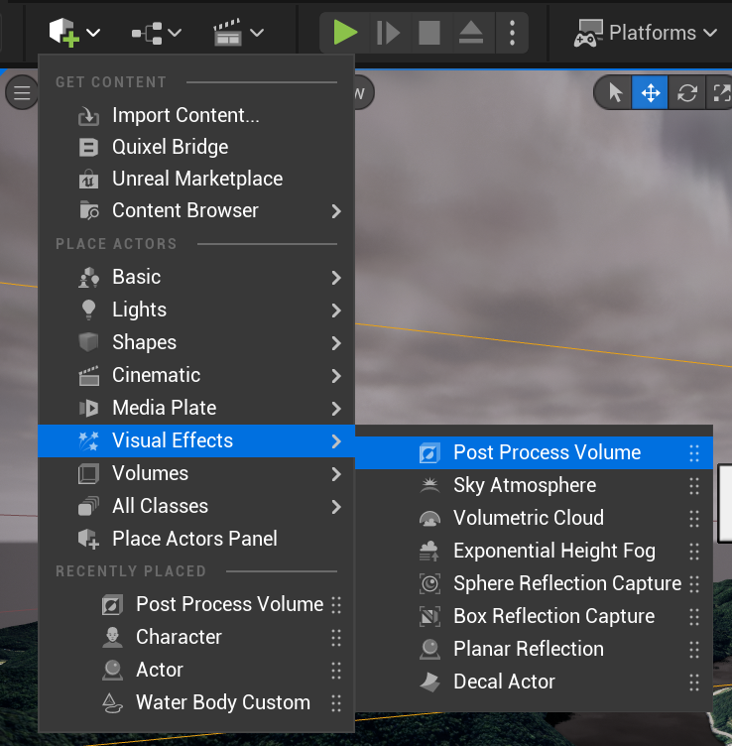This screenshot has height=746, width=732.
Task: Select Planar Reflection
Action: click(x=534, y=650)
